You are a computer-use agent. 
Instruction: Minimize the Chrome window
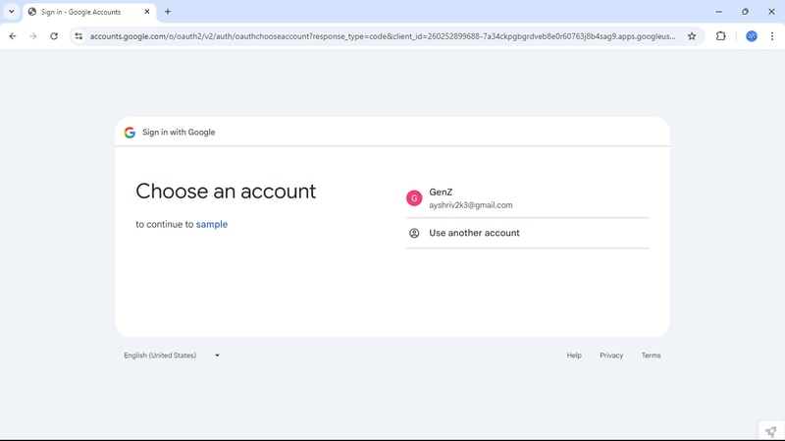pyautogui.click(x=719, y=12)
